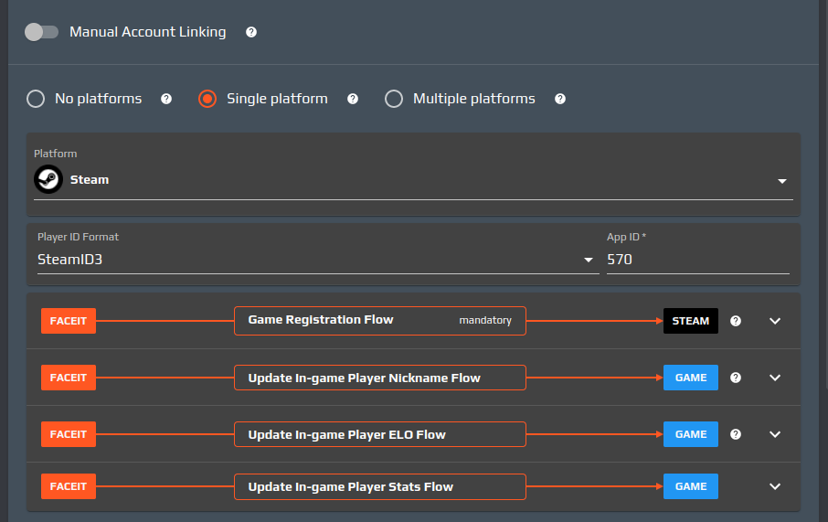Click help icon next to No platforms
The height and width of the screenshot is (522, 828).
[166, 99]
